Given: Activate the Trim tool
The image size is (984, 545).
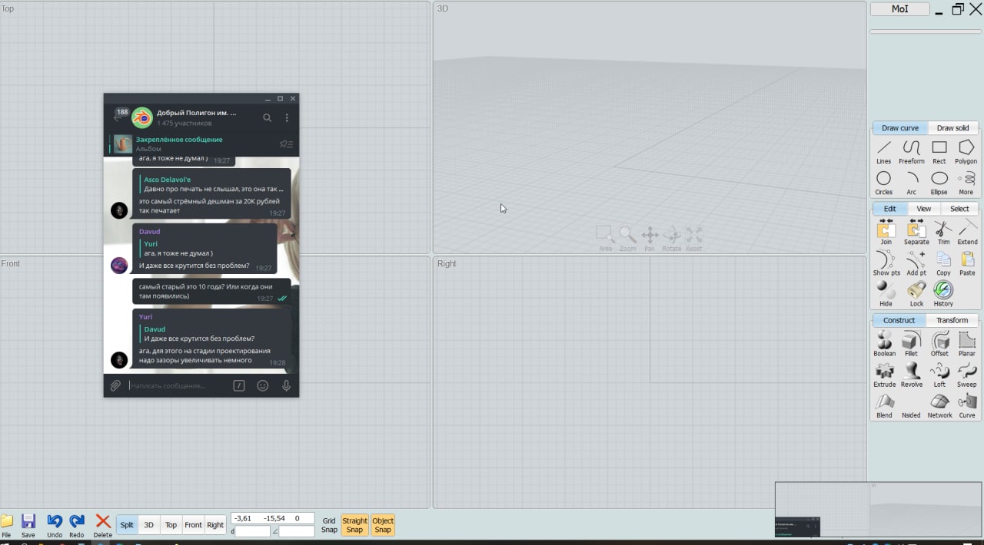Looking at the screenshot, I should pos(943,233).
